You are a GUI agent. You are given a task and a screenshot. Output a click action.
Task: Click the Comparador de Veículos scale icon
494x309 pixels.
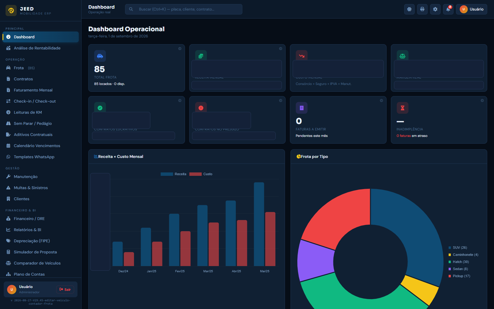(x=8, y=263)
